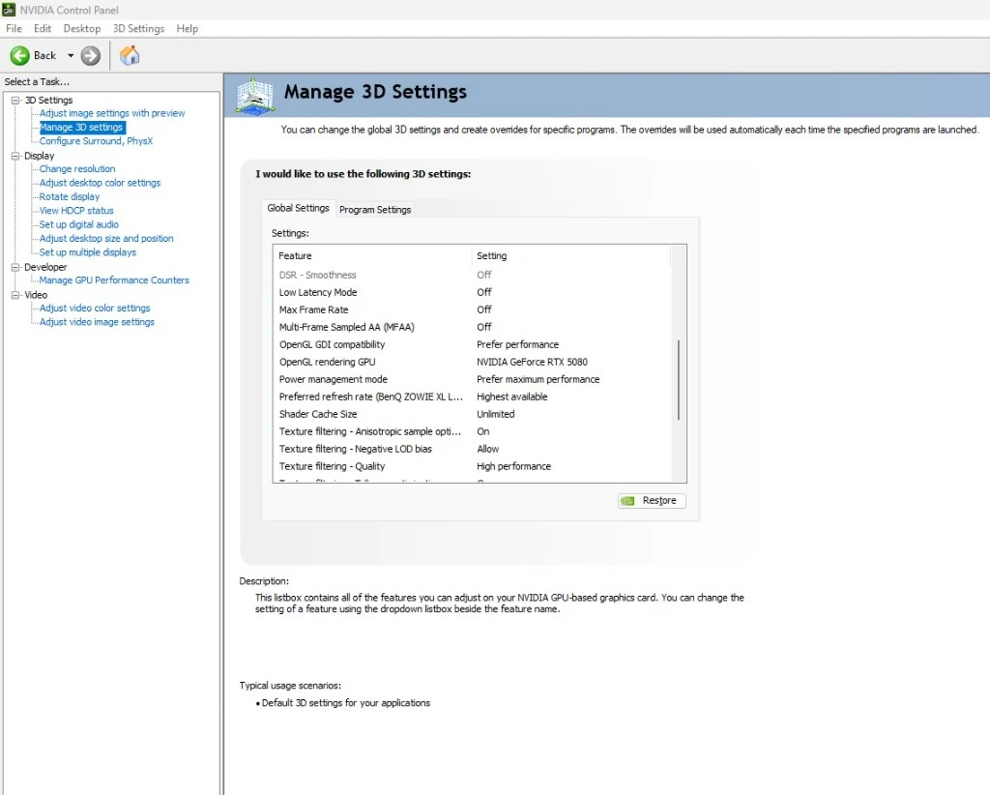Open Adjust video color settings

coord(95,308)
